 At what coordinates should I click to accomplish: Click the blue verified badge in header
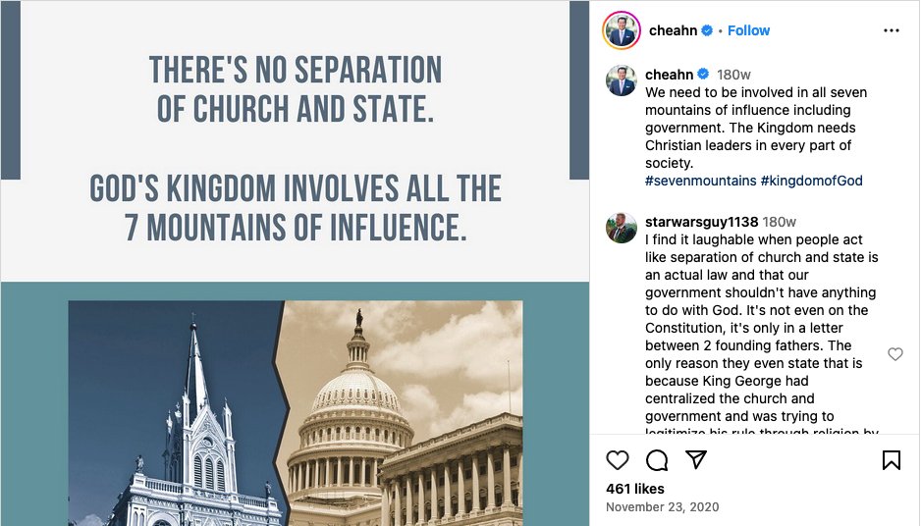(x=707, y=30)
